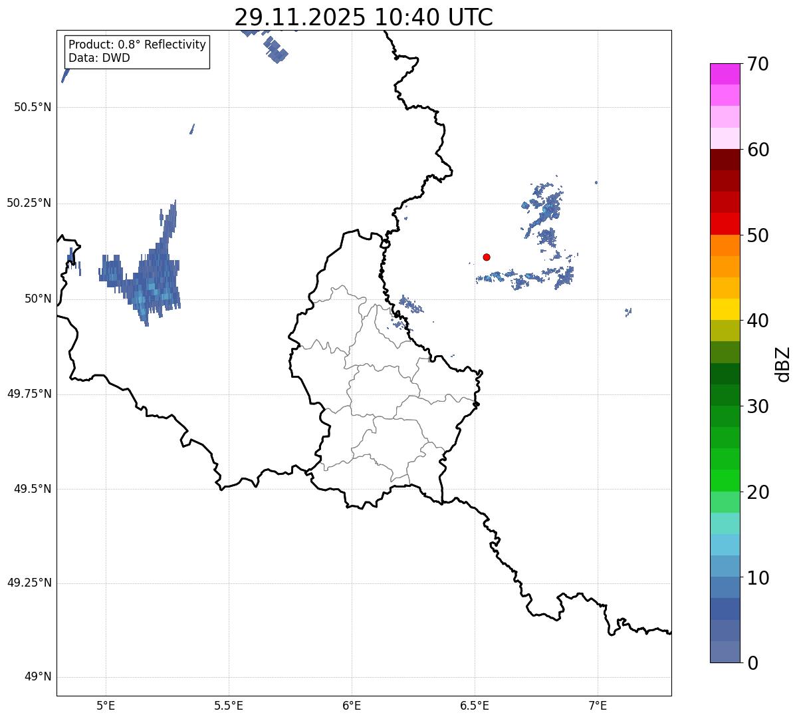
Task: Click the colorbar tick label 50
Action: coord(758,235)
